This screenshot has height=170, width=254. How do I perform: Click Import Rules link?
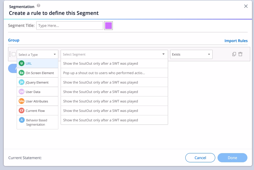236,41
